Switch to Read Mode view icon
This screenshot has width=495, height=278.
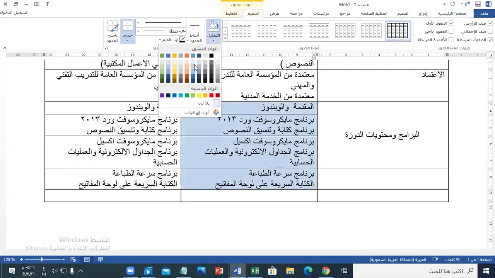point(101,259)
